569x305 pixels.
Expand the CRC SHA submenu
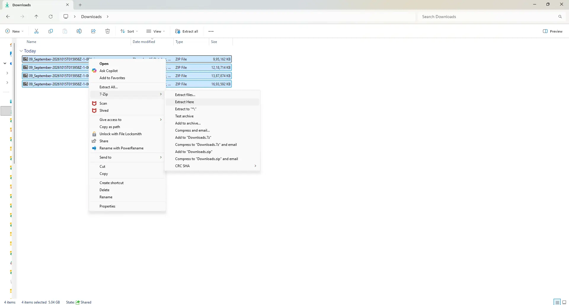click(x=212, y=166)
